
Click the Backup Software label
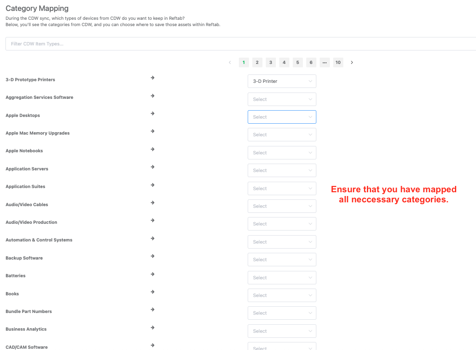pos(24,258)
